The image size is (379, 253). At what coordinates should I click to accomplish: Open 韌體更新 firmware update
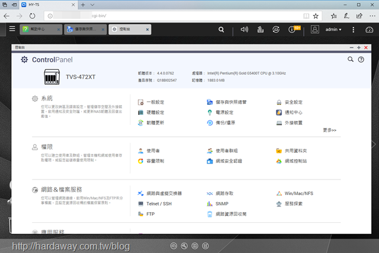coord(151,123)
